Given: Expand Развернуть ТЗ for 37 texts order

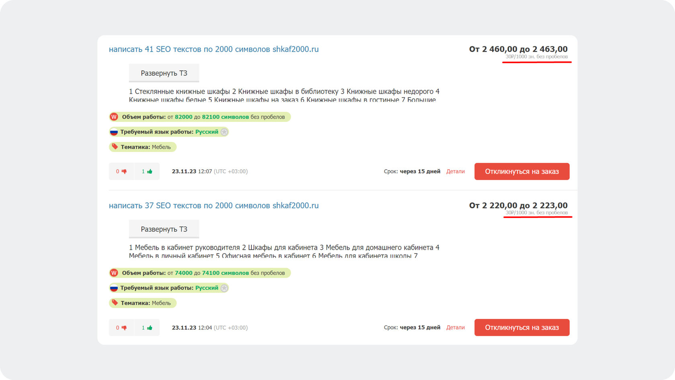Looking at the screenshot, I should coord(164,229).
